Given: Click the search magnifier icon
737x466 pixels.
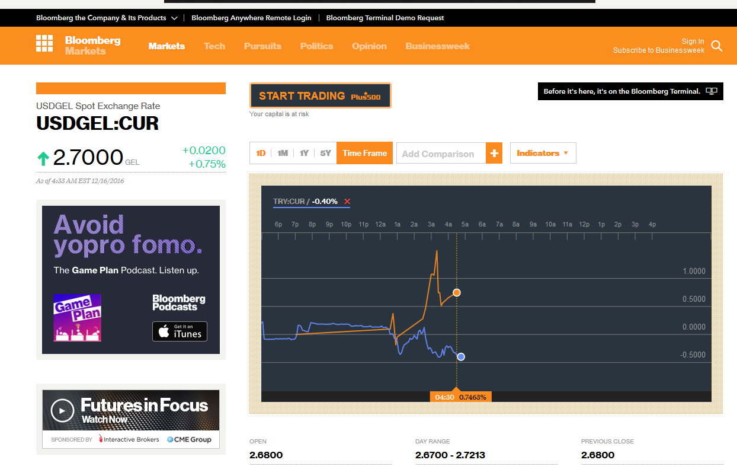Looking at the screenshot, I should pyautogui.click(x=717, y=46).
